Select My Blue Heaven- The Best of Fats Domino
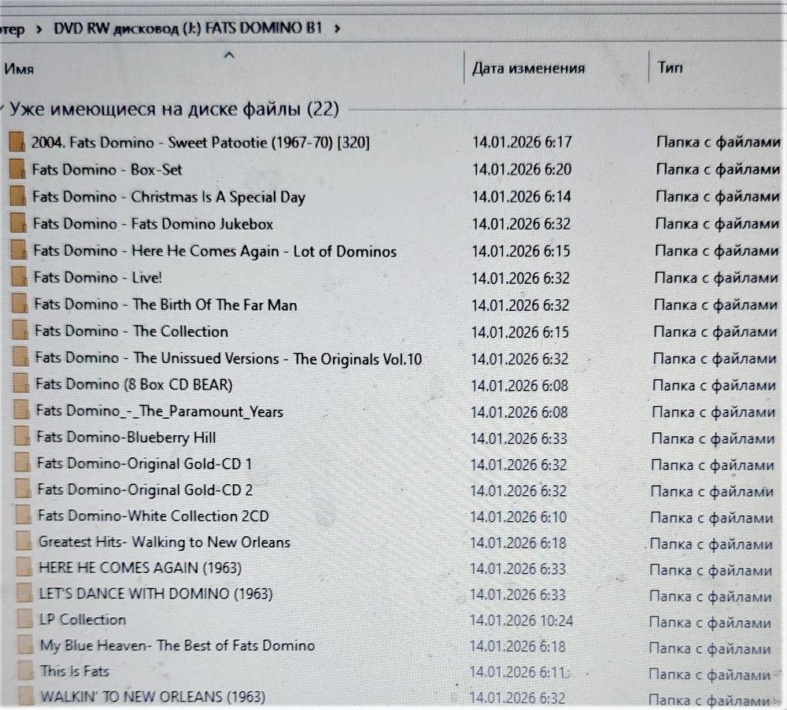 click(x=177, y=645)
